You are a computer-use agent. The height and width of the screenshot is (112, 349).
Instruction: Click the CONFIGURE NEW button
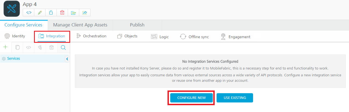[x=191, y=98]
